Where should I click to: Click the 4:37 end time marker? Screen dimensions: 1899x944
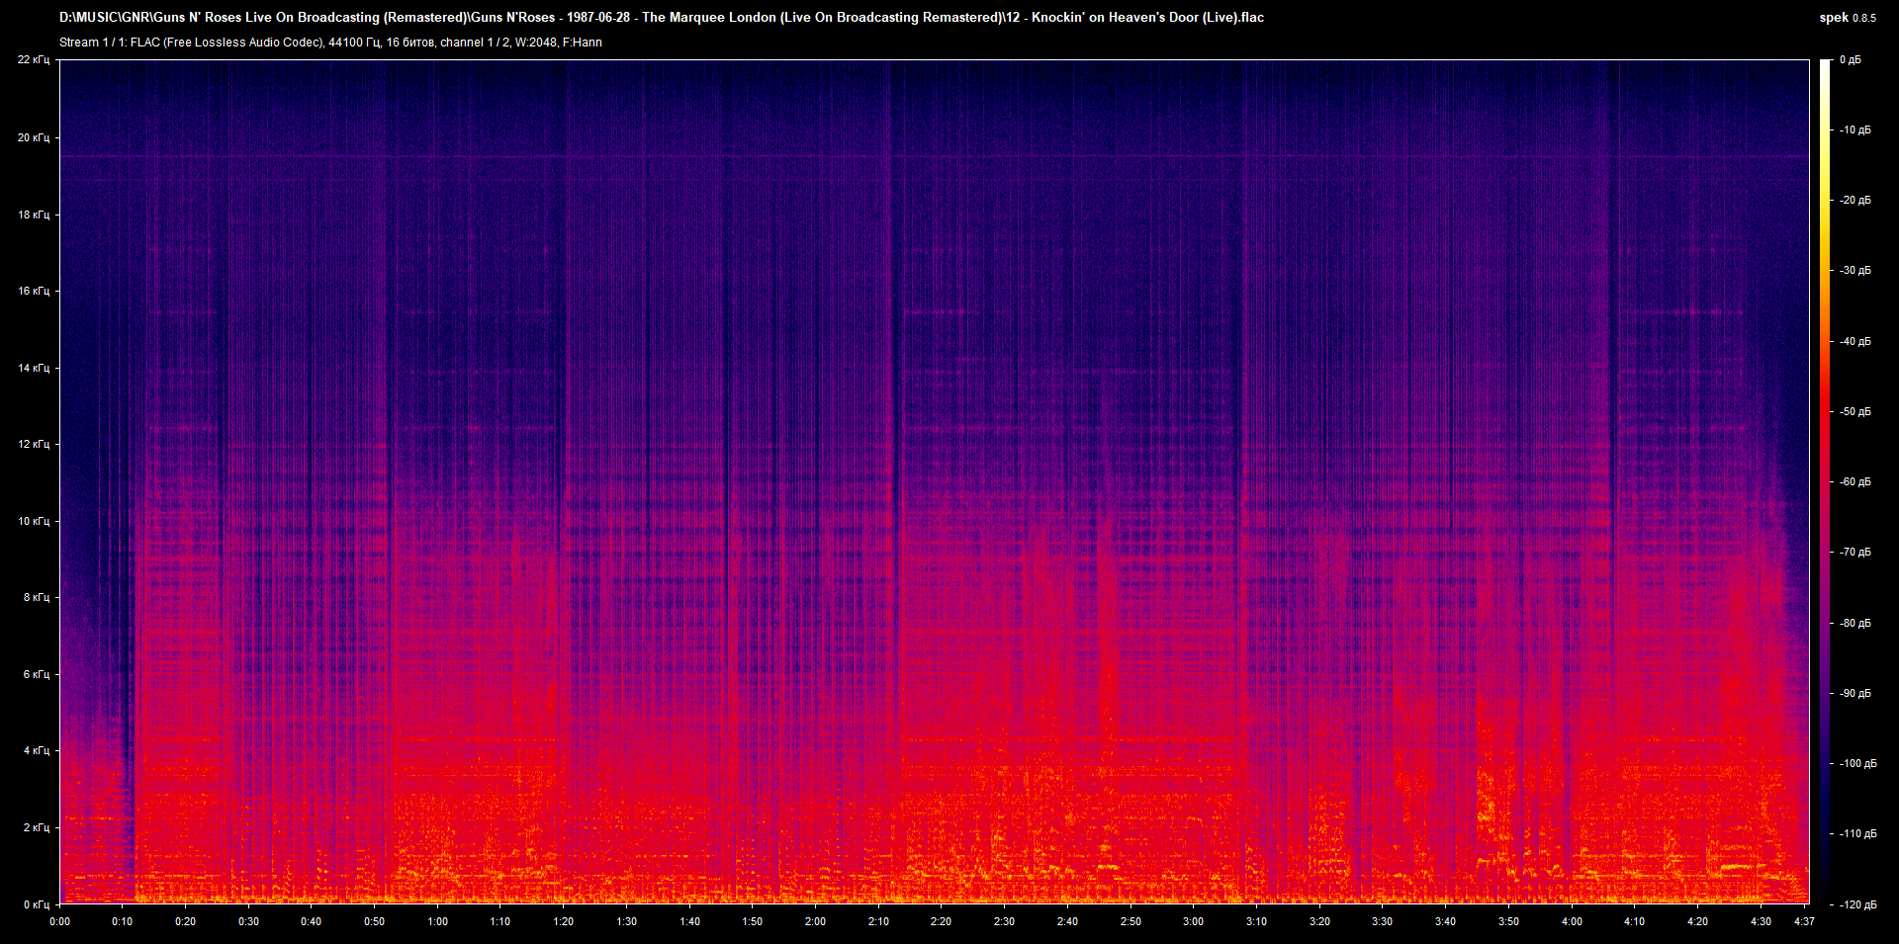click(x=1804, y=921)
